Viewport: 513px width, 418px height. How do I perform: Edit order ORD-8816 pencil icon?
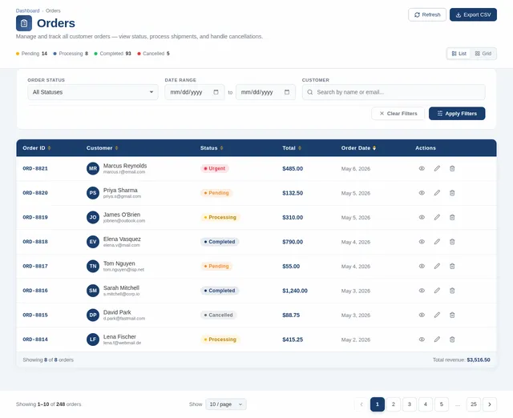click(x=437, y=291)
